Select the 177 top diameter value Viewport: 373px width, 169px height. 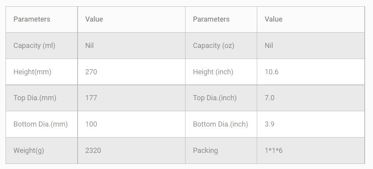[91, 98]
